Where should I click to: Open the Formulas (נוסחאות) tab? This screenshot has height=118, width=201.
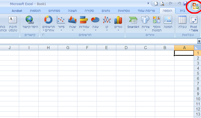(124, 11)
